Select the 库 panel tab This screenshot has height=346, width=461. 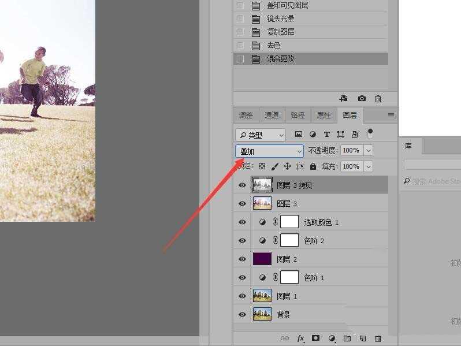click(410, 146)
